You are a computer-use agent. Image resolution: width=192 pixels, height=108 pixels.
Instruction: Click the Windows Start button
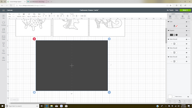click(x=2, y=106)
